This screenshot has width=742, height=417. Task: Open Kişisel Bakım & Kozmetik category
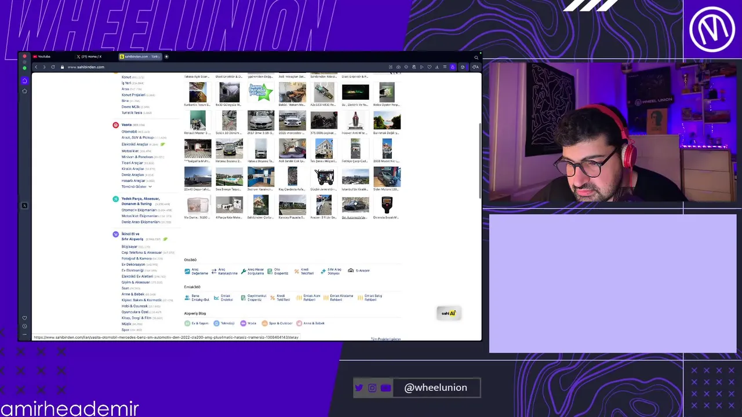141,300
